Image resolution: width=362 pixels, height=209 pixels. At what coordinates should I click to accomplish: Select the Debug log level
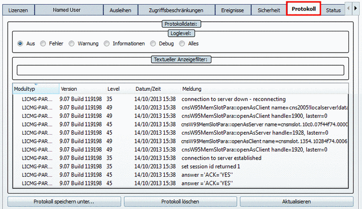[x=153, y=43]
